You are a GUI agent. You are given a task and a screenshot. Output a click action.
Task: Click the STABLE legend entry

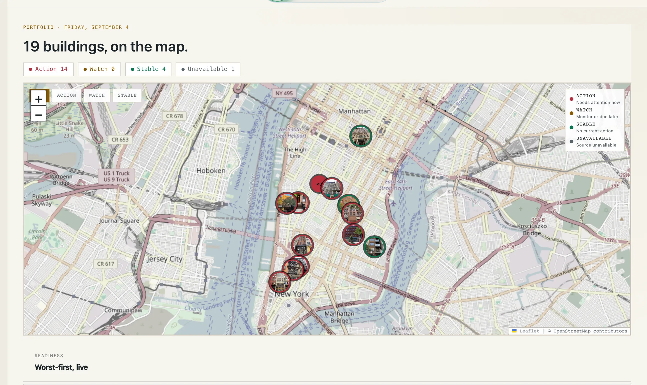(595, 127)
